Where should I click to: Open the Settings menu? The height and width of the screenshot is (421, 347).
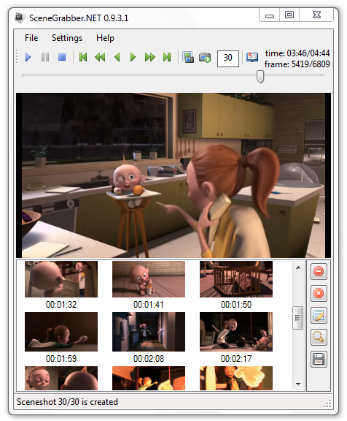click(67, 38)
